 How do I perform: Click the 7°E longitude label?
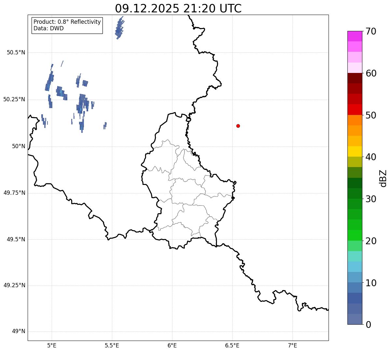pos(292,345)
